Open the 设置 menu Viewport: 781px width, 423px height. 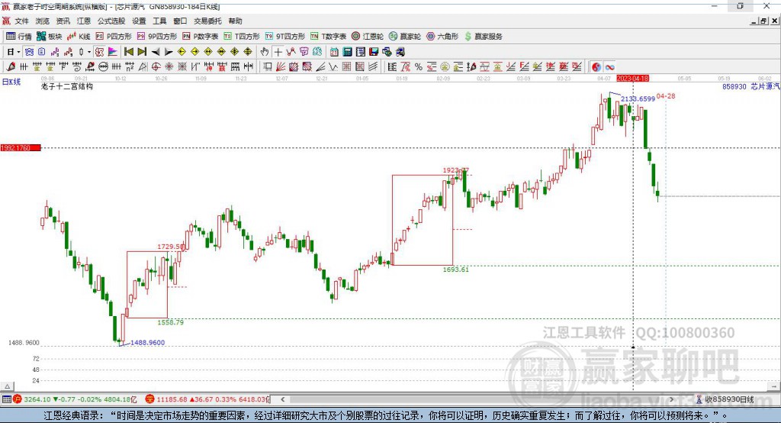point(139,21)
